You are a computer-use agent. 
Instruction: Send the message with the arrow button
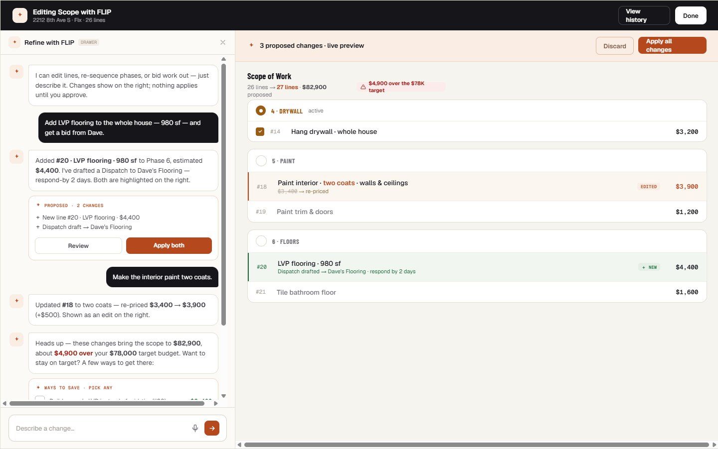[212, 428]
